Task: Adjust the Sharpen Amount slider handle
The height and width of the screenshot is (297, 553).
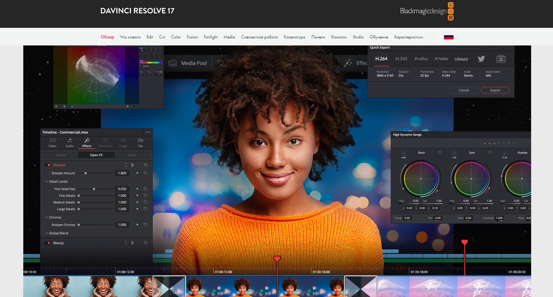Action: coord(86,173)
